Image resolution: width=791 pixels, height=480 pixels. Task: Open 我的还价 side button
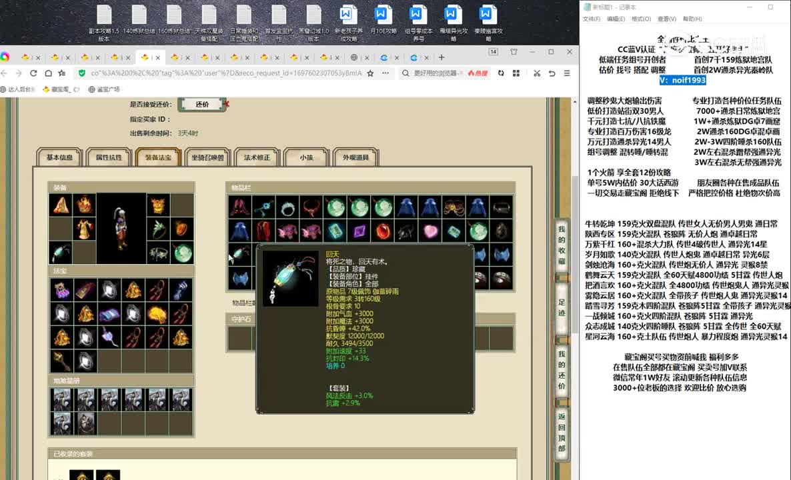[562, 369]
